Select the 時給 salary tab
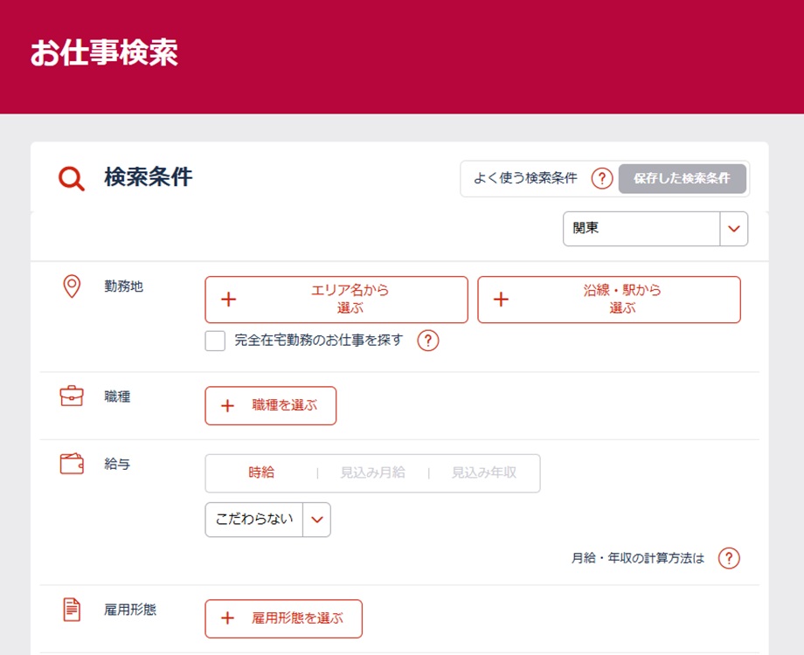Image resolution: width=804 pixels, height=655 pixels. pyautogui.click(x=261, y=472)
